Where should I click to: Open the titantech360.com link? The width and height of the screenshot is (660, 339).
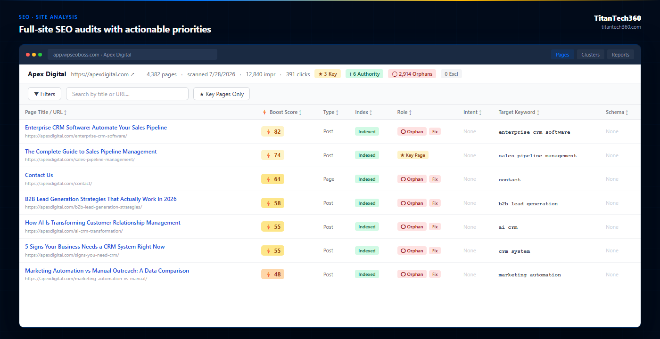(621, 27)
